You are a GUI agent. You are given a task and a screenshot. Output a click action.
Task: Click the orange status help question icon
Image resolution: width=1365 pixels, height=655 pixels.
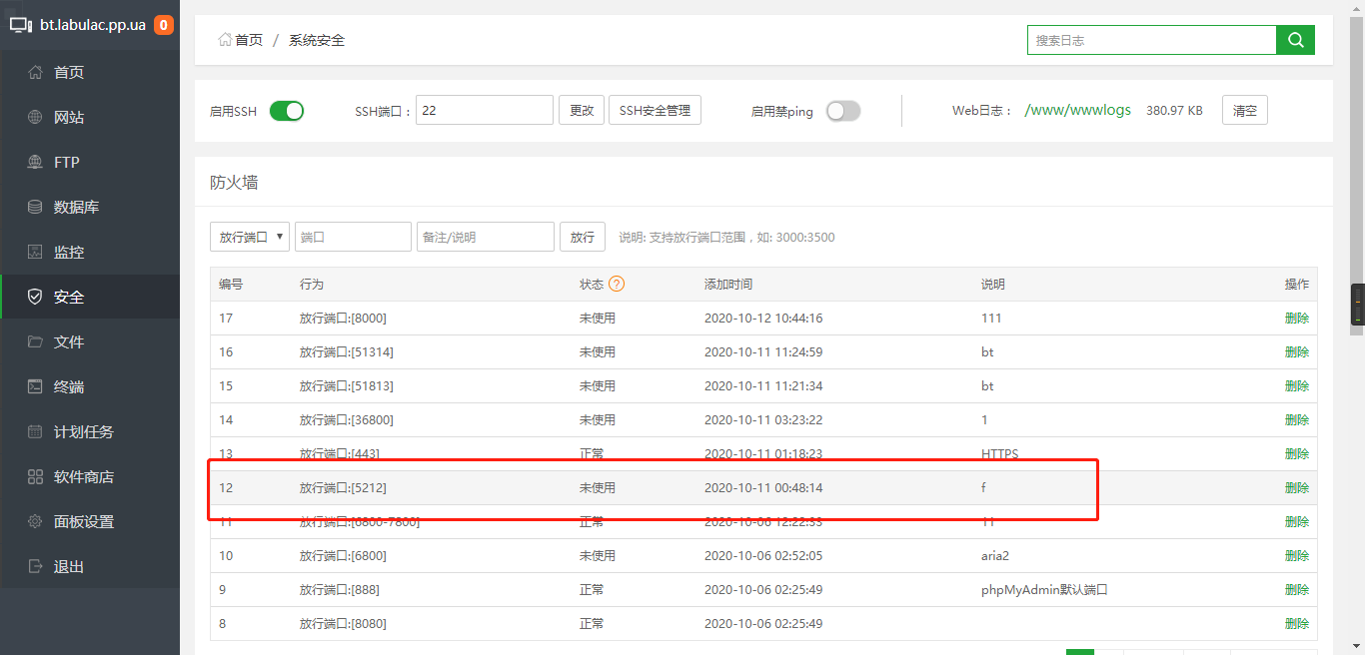pyautogui.click(x=617, y=285)
